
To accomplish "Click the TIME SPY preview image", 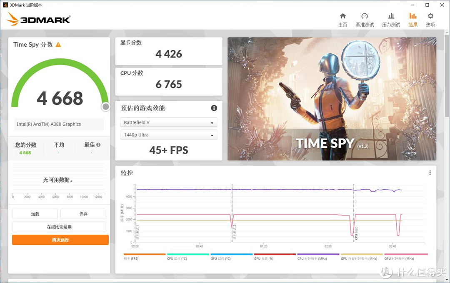I will (x=332, y=99).
